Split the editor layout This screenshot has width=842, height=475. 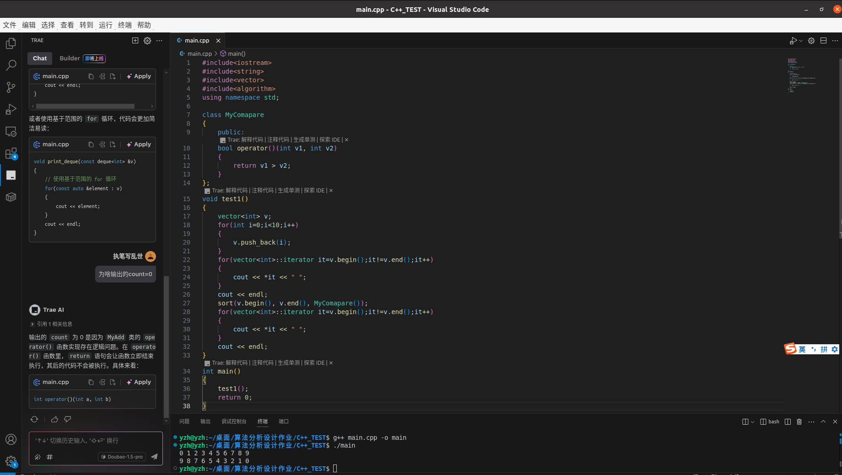pos(823,40)
